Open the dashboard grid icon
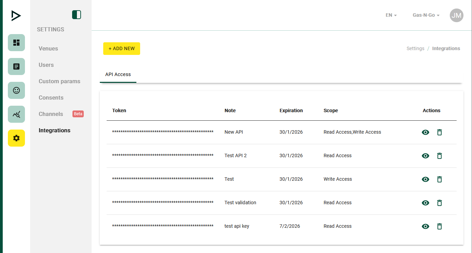472x253 pixels. coord(16,43)
